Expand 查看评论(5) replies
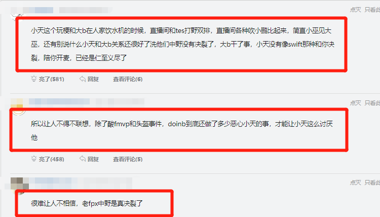Screen dimensions: 380x217 click(x=128, y=159)
